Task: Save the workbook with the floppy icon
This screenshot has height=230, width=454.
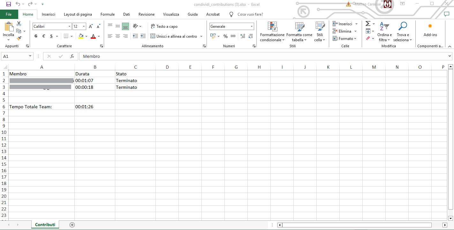Action: [x=9, y=4]
